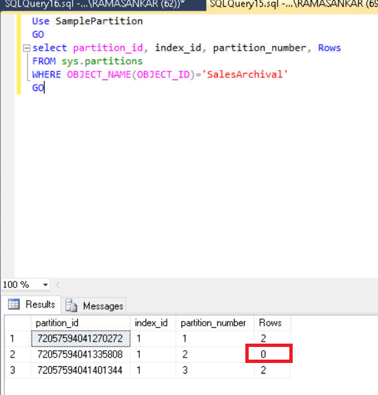Screen dimensions: 378x395
Task: Click the Use keyword in the query
Action: point(41,21)
